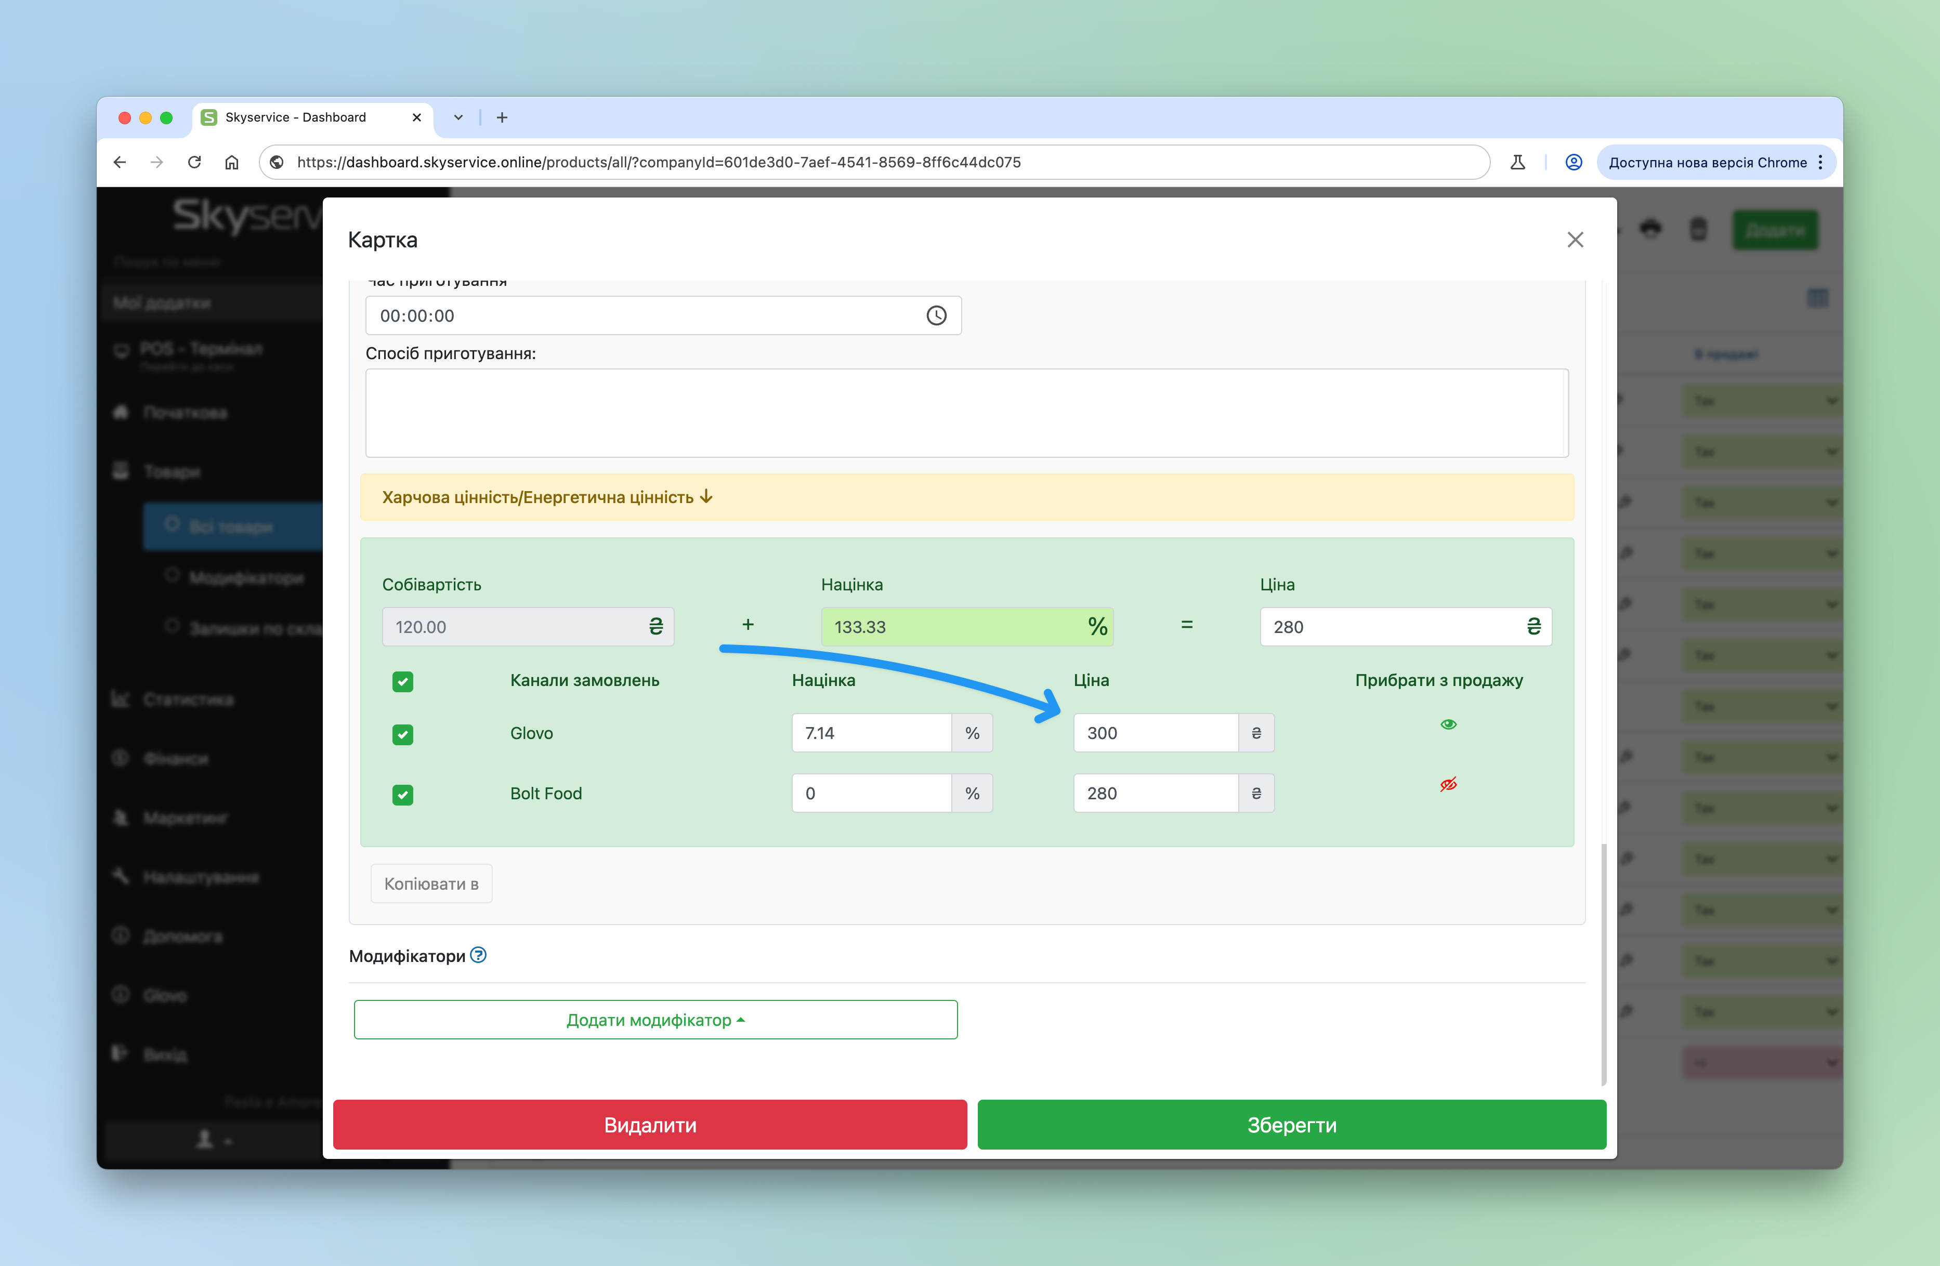
Task: Click the browser back arrow
Action: pyautogui.click(x=120, y=162)
